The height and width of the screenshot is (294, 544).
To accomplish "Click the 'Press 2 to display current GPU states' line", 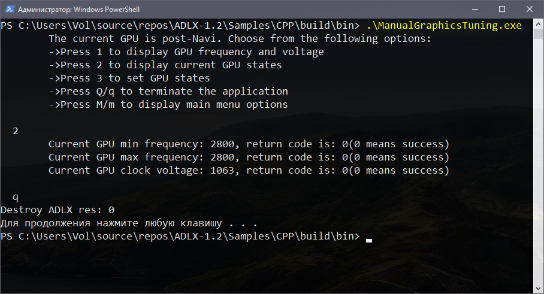I will click(165, 65).
